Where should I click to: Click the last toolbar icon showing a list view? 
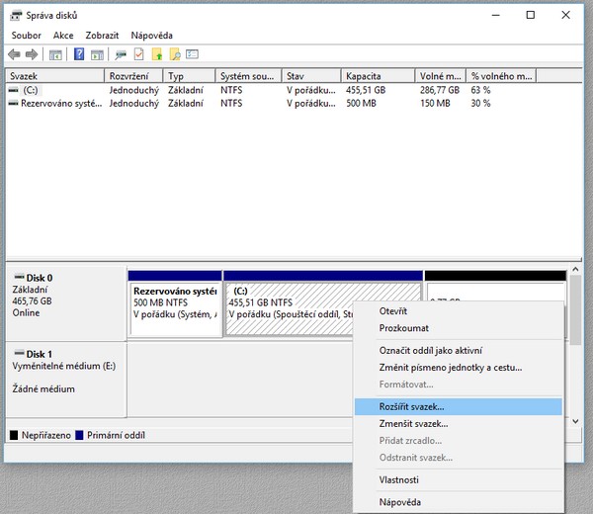[x=193, y=54]
